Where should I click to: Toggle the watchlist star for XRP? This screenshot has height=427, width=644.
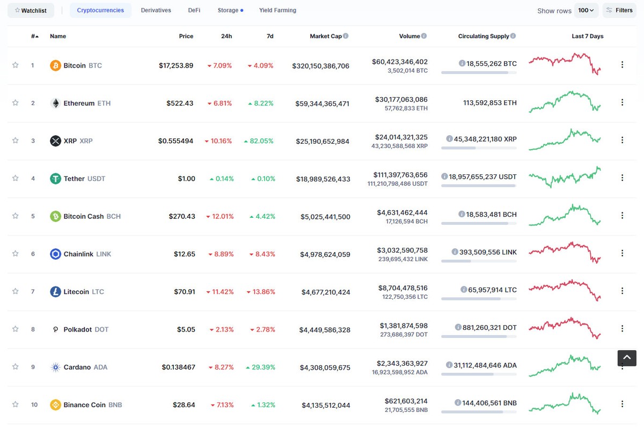15,141
